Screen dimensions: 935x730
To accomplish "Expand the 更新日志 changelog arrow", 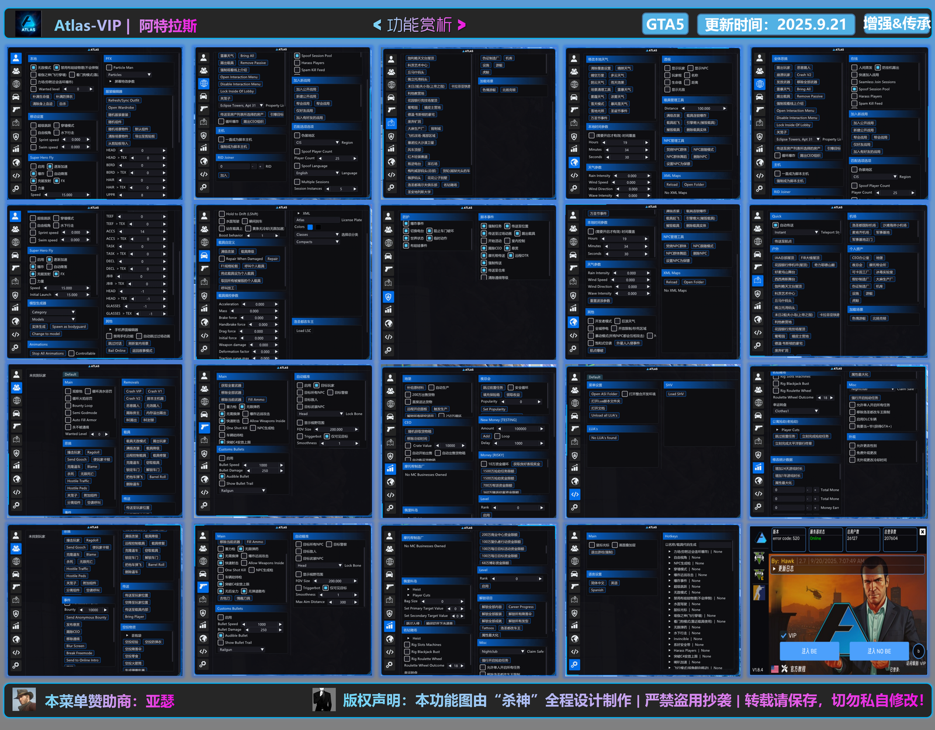I will pyautogui.click(x=774, y=569).
